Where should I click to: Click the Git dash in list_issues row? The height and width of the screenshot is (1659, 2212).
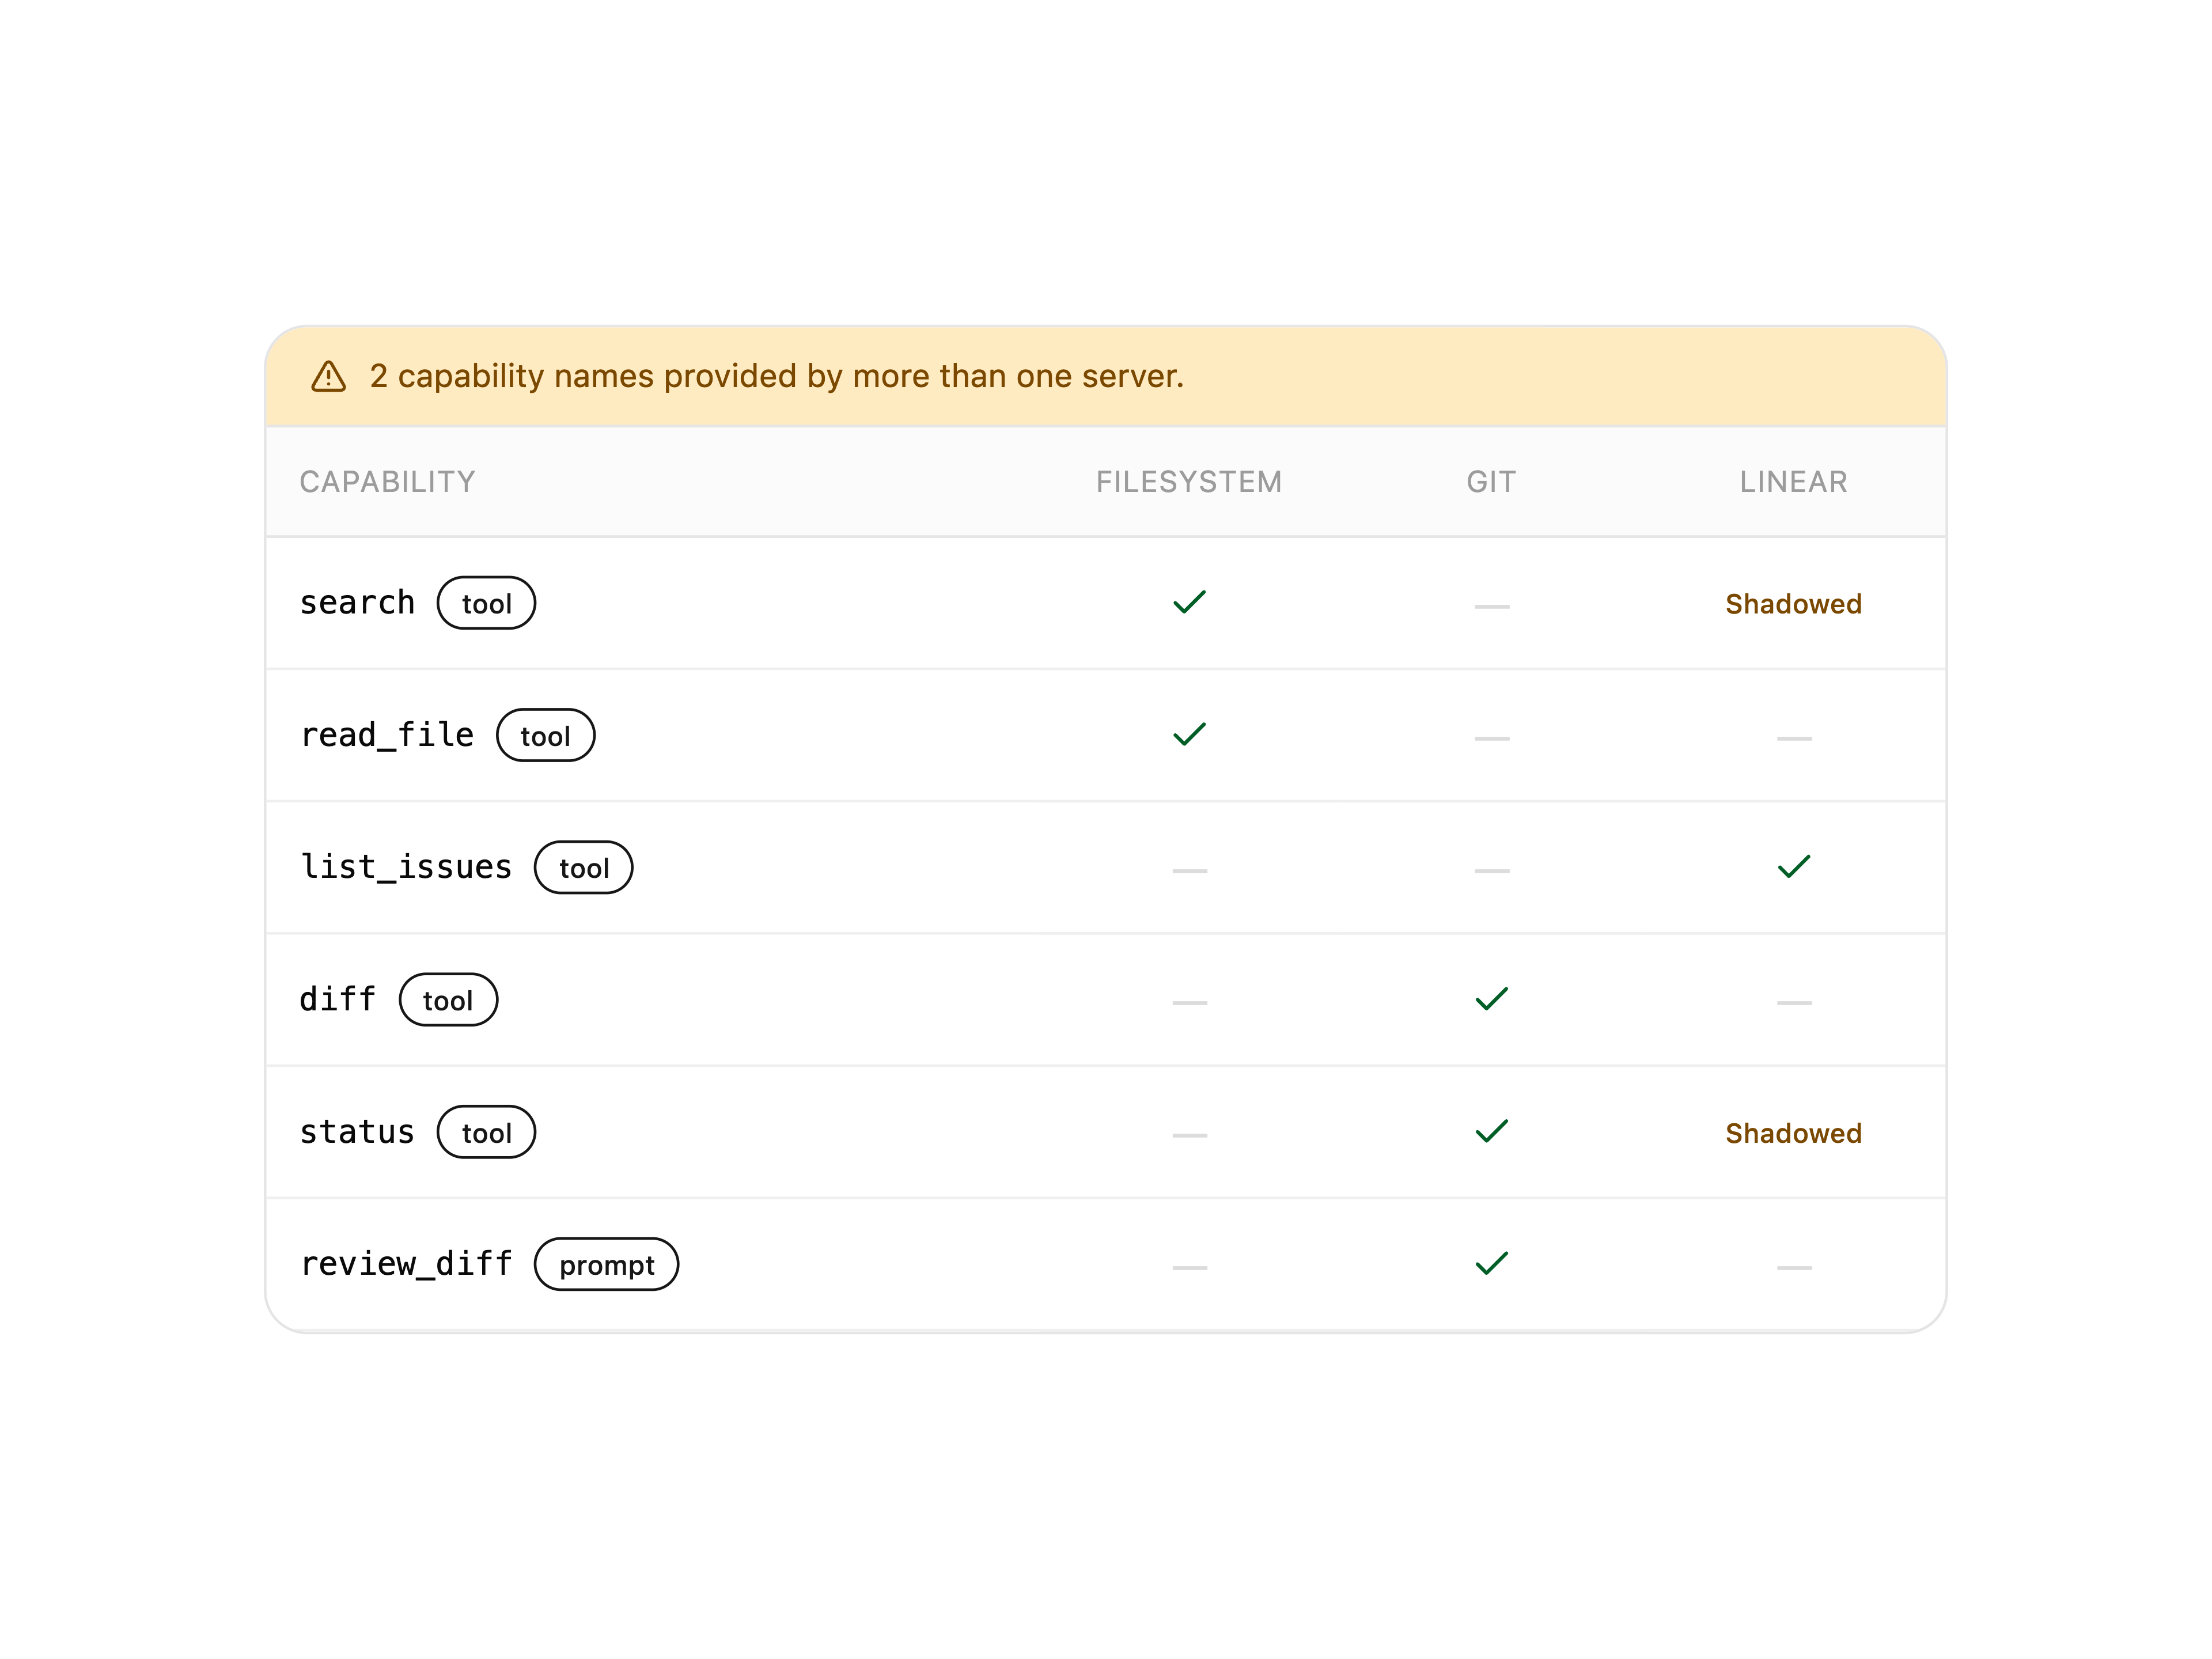click(x=1491, y=871)
